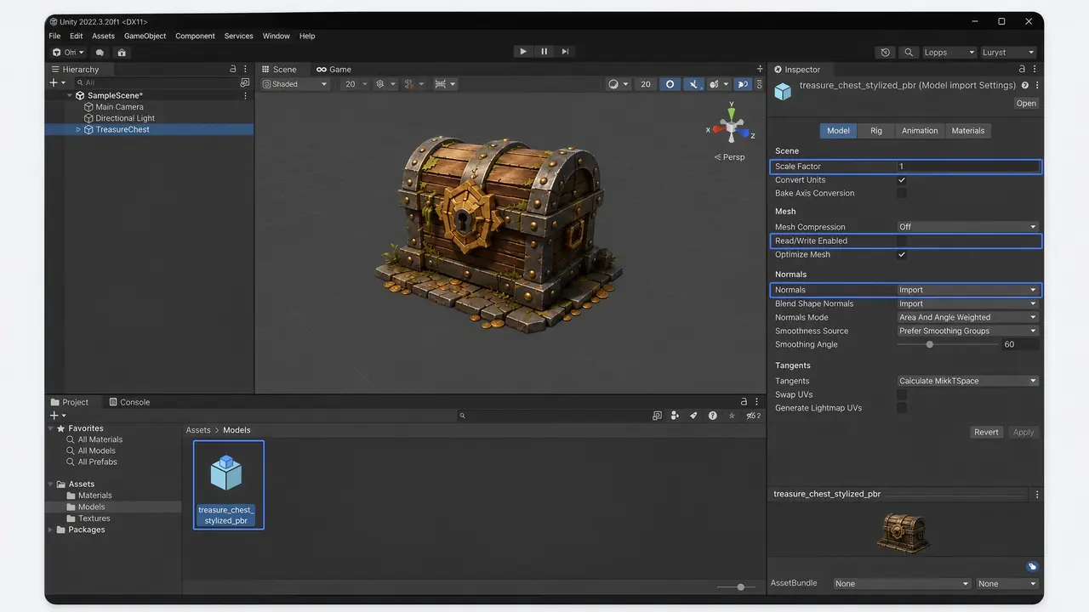This screenshot has height=612, width=1089.
Task: Lock the Hierarchy panel
Action: (x=233, y=70)
